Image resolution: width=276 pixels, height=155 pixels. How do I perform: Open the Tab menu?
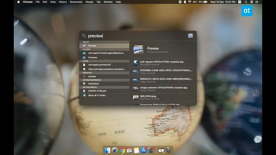98,2
